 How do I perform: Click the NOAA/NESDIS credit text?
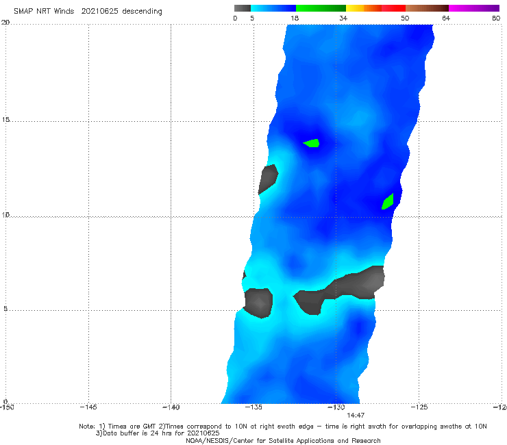(x=283, y=441)
